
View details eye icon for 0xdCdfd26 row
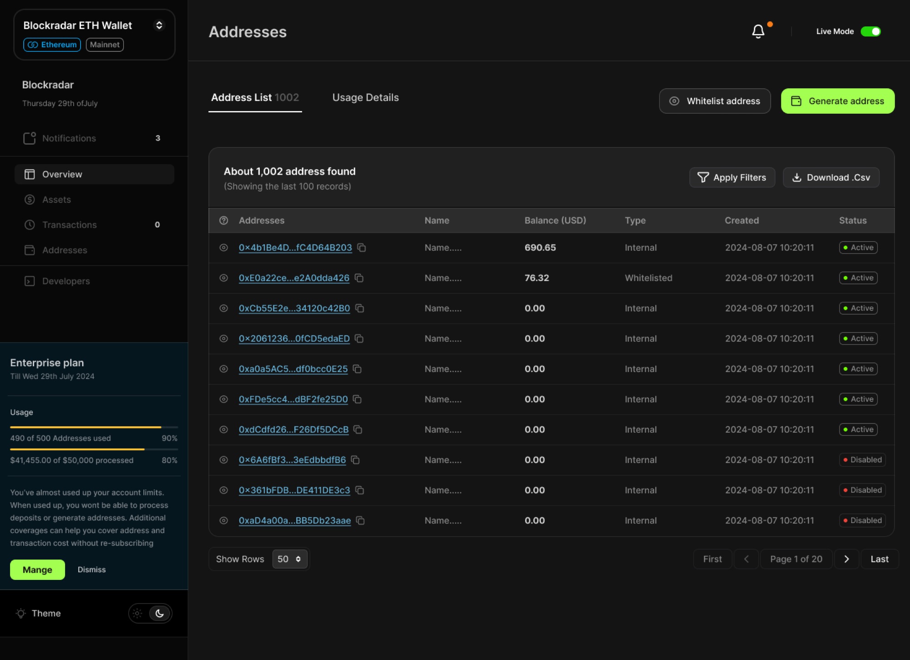[x=223, y=429]
